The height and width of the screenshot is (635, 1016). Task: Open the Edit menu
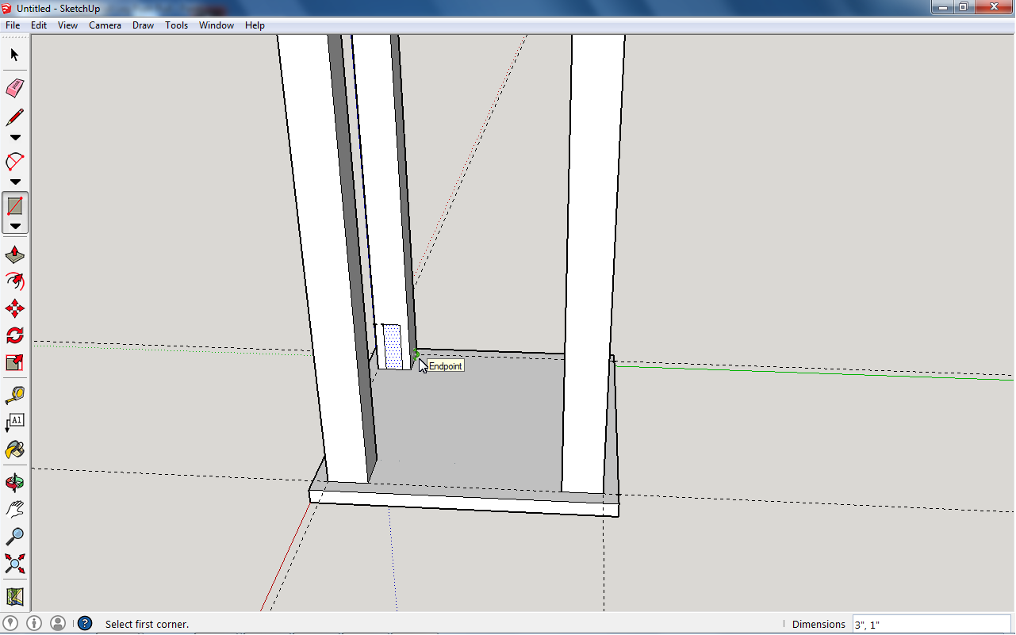[39, 25]
